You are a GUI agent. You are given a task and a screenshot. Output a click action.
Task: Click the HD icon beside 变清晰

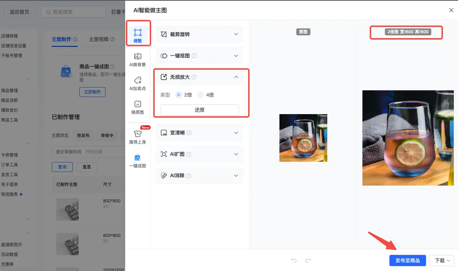[x=164, y=133]
